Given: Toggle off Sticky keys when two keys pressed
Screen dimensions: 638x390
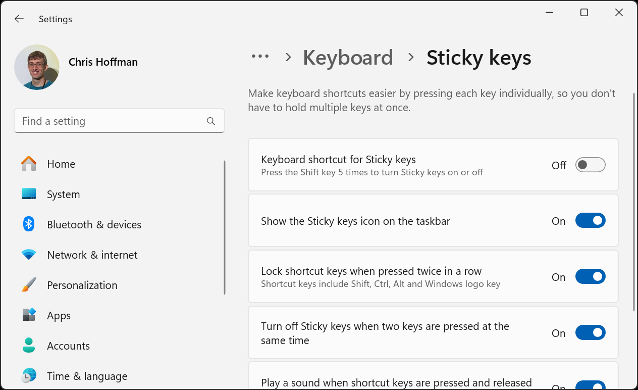Looking at the screenshot, I should [590, 332].
